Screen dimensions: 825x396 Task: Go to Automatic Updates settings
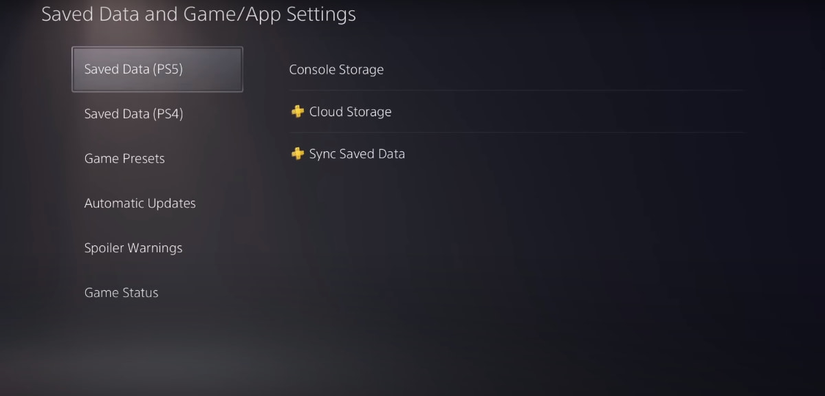157,203
